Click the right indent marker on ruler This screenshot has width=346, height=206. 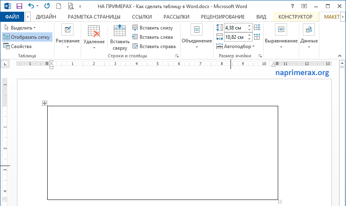tap(273, 65)
